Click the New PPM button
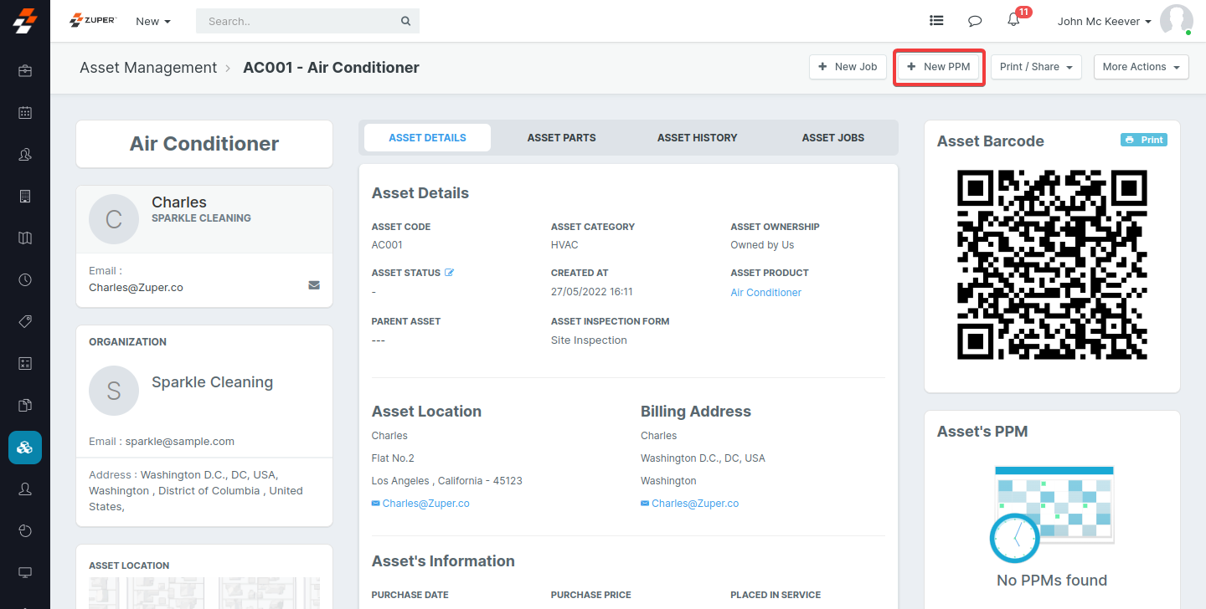The width and height of the screenshot is (1206, 609). [938, 67]
